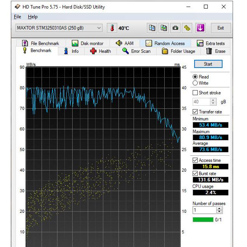Open the options wrench icon
The image size is (247, 247).
click(188, 28)
